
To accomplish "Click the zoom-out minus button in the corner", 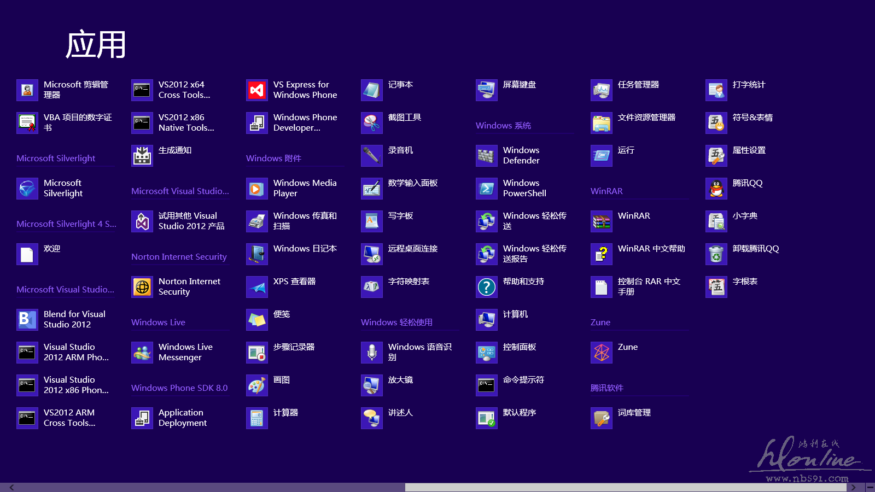I will click(x=870, y=487).
